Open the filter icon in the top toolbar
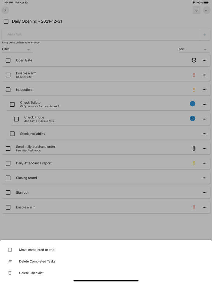The height and width of the screenshot is (283, 212). click(196, 10)
